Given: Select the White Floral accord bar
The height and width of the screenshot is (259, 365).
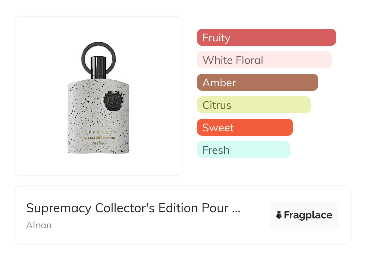Looking at the screenshot, I should click(x=264, y=60).
